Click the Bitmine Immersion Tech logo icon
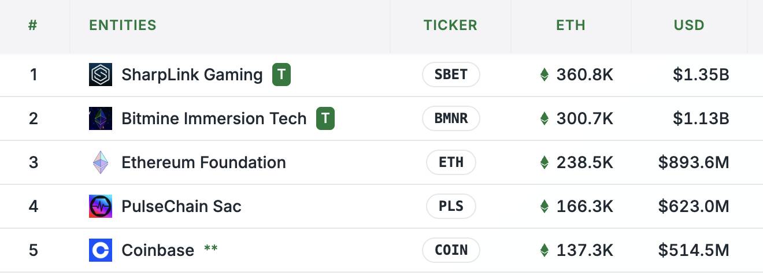Viewport: 763px width, 275px height. 101,118
